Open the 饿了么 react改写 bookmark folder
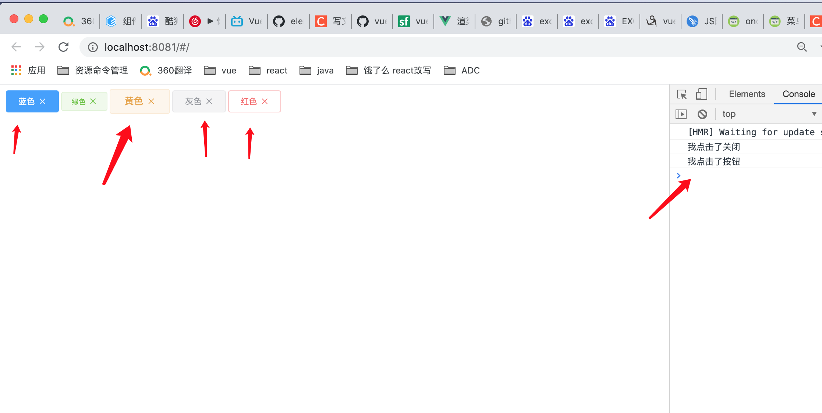Viewport: 822px width, 413px height. coord(389,70)
